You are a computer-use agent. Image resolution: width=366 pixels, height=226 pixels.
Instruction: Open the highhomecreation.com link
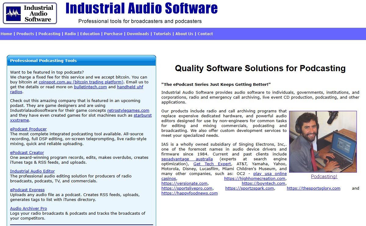255,178
